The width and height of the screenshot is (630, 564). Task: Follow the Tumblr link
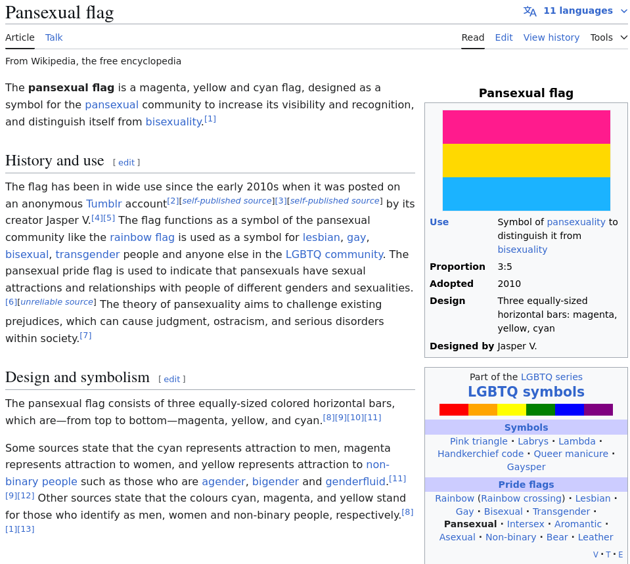pyautogui.click(x=104, y=204)
